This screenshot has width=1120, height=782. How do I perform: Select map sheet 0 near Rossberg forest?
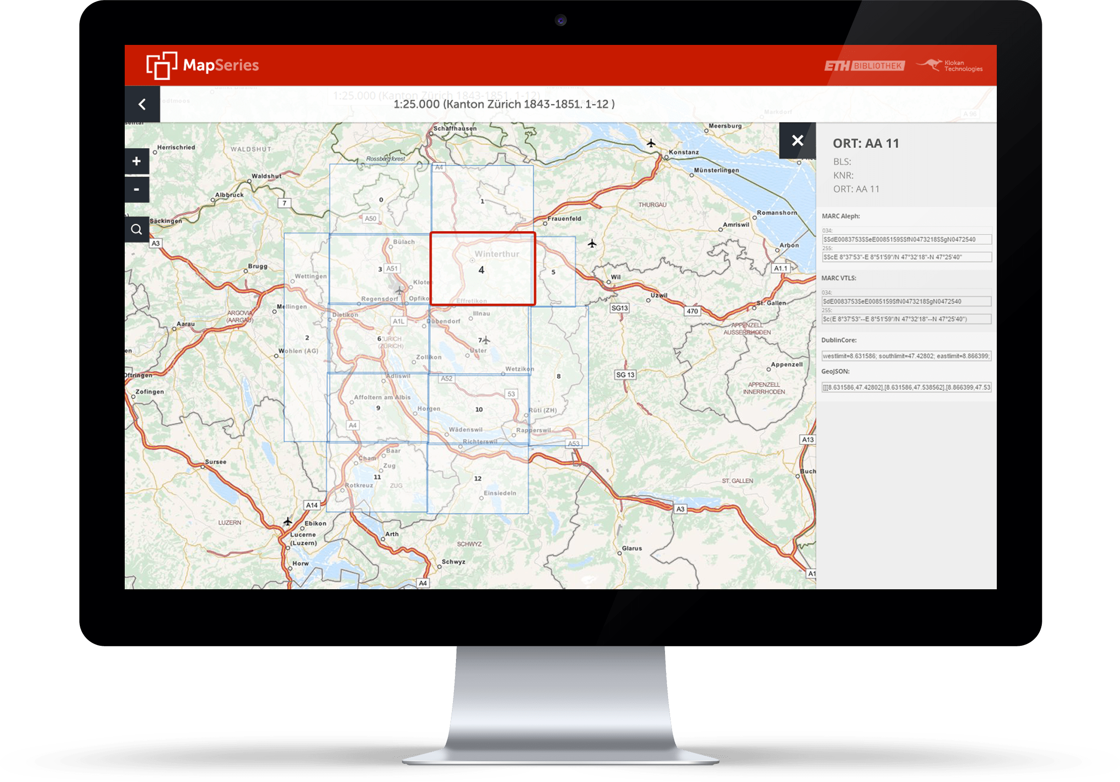[x=381, y=199]
